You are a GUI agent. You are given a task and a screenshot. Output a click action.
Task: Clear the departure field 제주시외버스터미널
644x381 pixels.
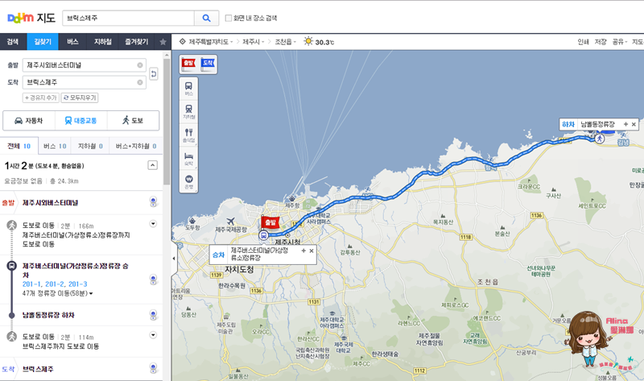140,65
